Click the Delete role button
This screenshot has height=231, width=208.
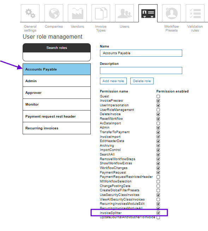[x=142, y=81]
